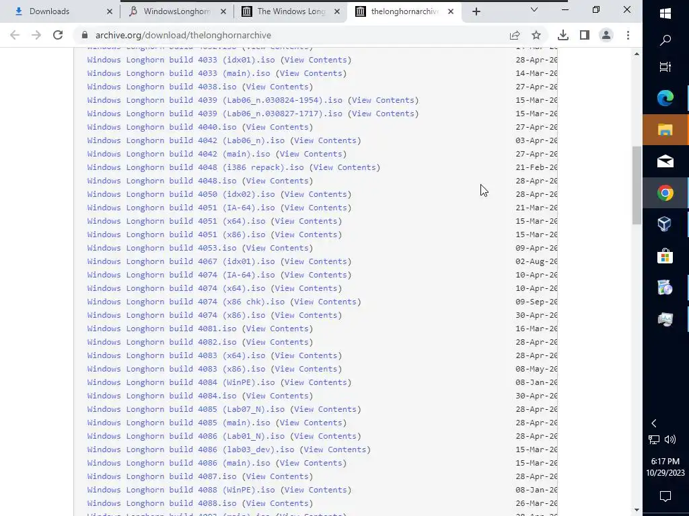
Task: View Contents of build 4053.iso
Action: pos(277,248)
